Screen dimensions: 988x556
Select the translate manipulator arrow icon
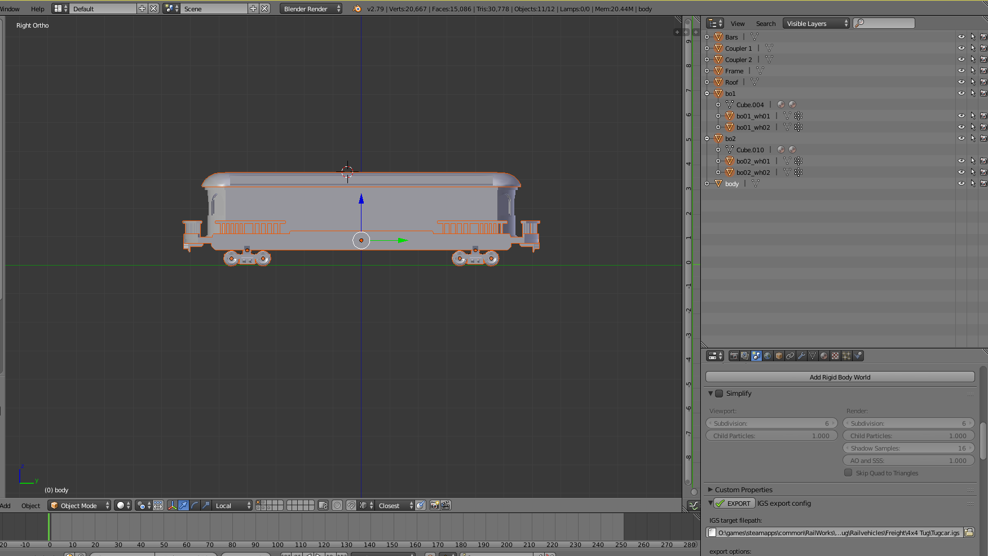point(184,505)
